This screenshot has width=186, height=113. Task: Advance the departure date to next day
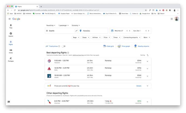coord(130,31)
